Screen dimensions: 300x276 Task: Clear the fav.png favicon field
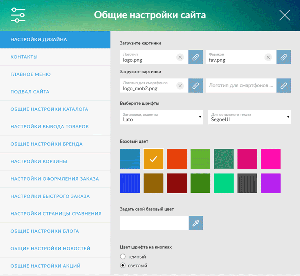[x=268, y=58]
